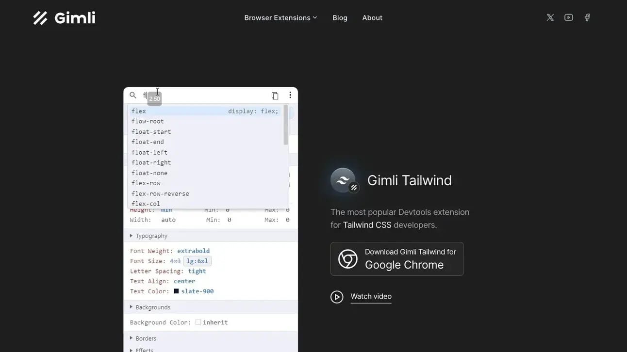Click the struck-through '4xl' font size
The image size is (627, 352).
[x=175, y=261]
